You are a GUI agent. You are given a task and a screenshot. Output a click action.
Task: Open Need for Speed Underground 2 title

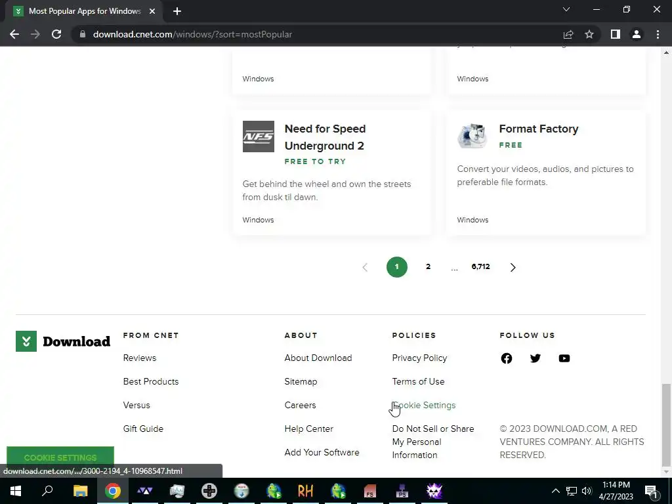pyautogui.click(x=325, y=137)
